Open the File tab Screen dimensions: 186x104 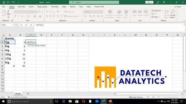pyautogui.click(x=3, y=7)
